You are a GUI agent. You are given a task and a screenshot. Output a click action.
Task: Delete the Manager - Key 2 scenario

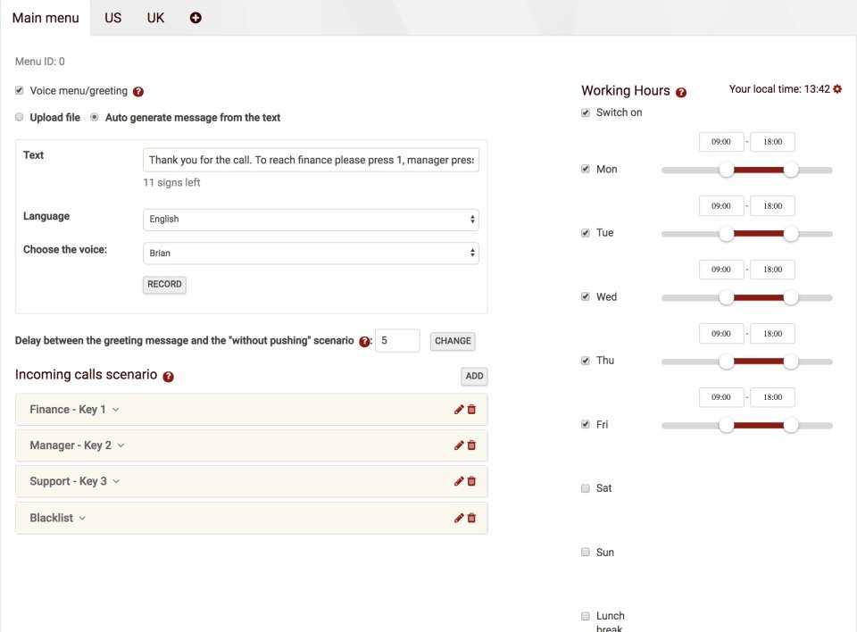click(x=471, y=445)
